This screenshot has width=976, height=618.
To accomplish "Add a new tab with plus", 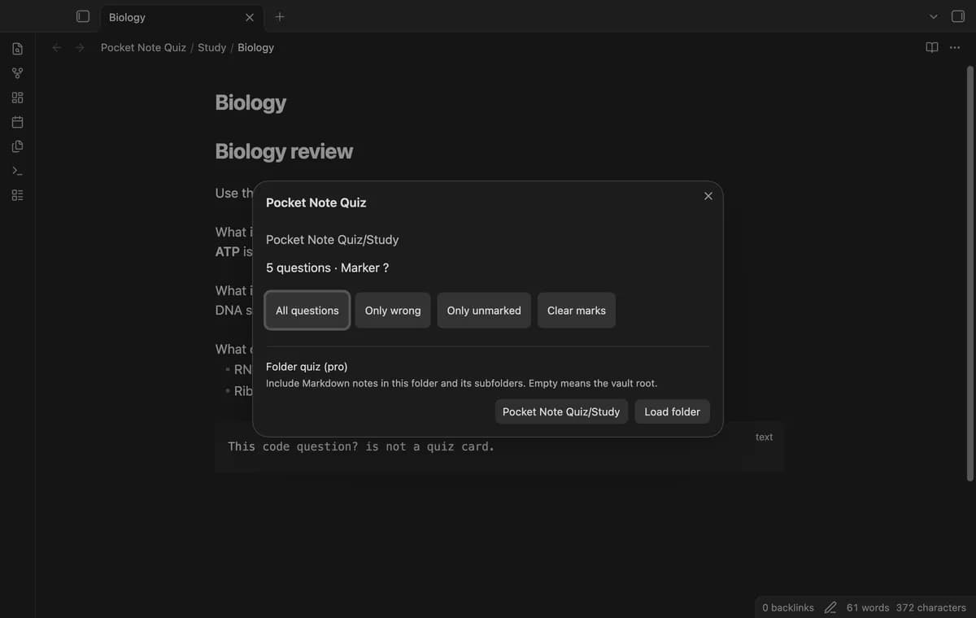I will (x=280, y=16).
